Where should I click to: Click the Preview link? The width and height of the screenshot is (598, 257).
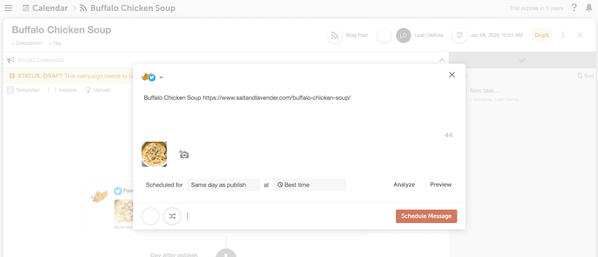pos(440,184)
